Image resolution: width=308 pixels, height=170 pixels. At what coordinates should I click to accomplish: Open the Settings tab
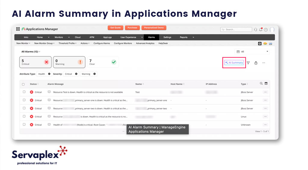[167, 37]
